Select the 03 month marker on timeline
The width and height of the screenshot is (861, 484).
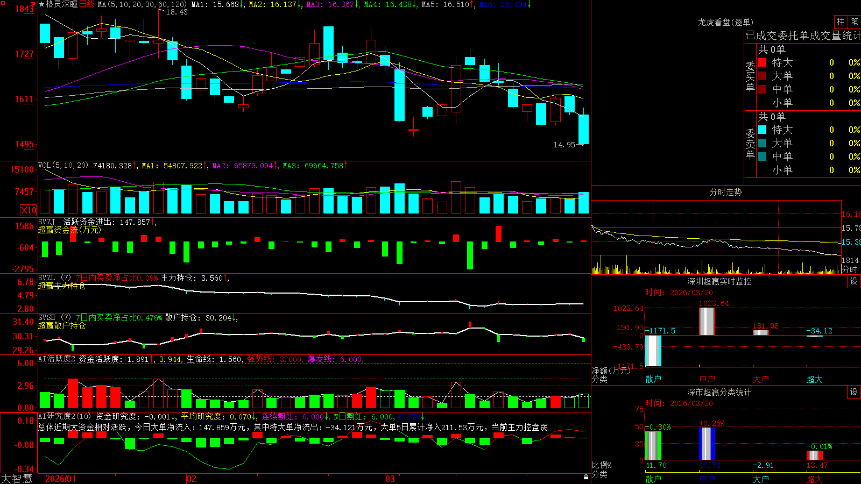click(x=390, y=479)
